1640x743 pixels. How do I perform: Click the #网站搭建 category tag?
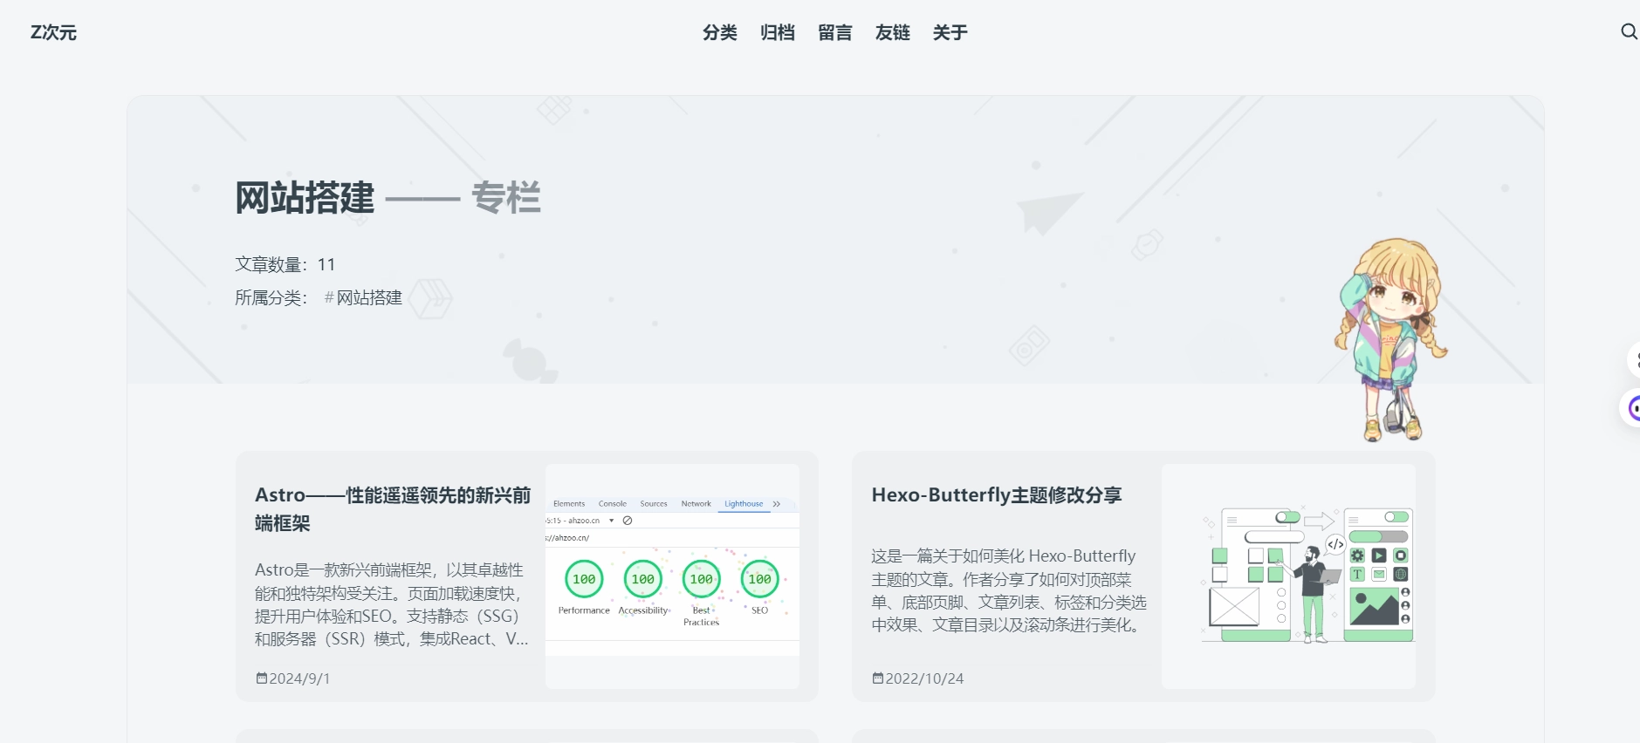pos(363,298)
